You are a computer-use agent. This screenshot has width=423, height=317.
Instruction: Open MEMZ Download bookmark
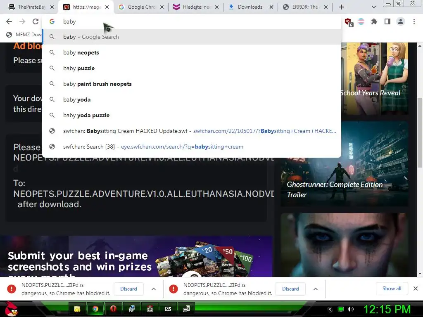click(x=24, y=35)
